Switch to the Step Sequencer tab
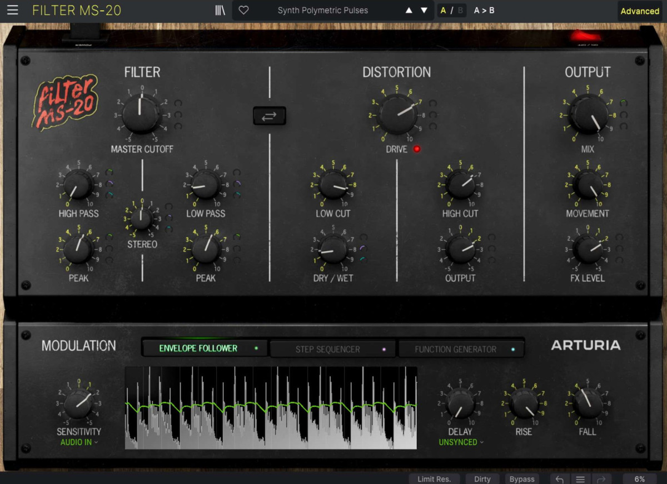Screen dimensions: 667x484 pyautogui.click(x=332, y=349)
